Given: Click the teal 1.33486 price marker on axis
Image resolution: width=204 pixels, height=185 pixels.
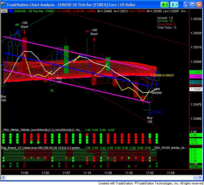Looking at the screenshot, I should tap(196, 82).
